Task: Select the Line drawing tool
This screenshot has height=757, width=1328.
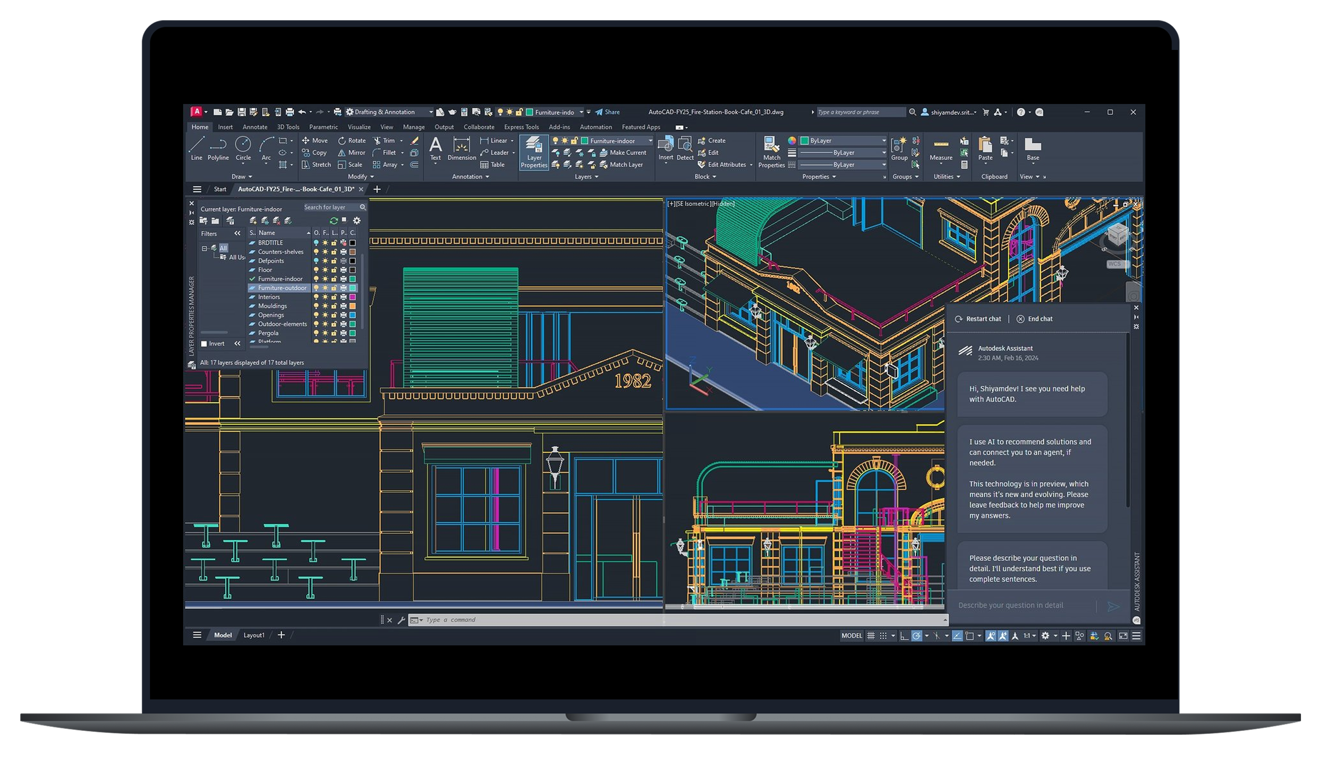Action: [x=196, y=148]
